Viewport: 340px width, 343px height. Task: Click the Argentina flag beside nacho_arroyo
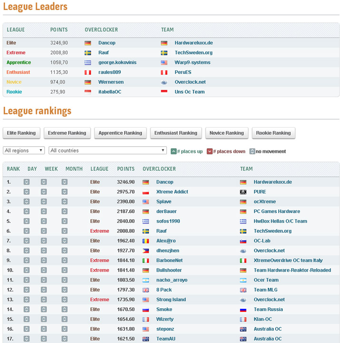click(x=146, y=281)
